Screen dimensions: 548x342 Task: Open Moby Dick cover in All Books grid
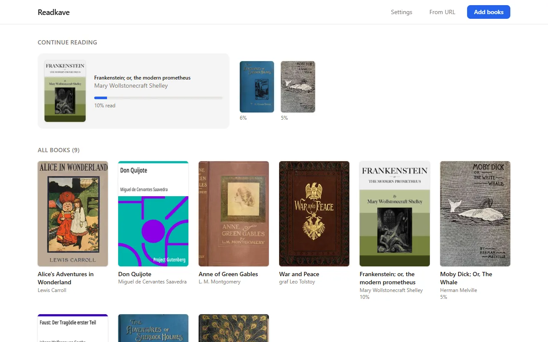tap(475, 214)
